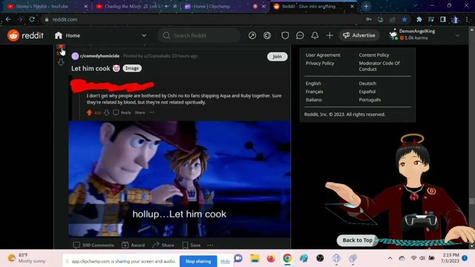This screenshot has width=475, height=267.
Task: Open the OBS Studio taskbar icon
Action: coord(320,258)
